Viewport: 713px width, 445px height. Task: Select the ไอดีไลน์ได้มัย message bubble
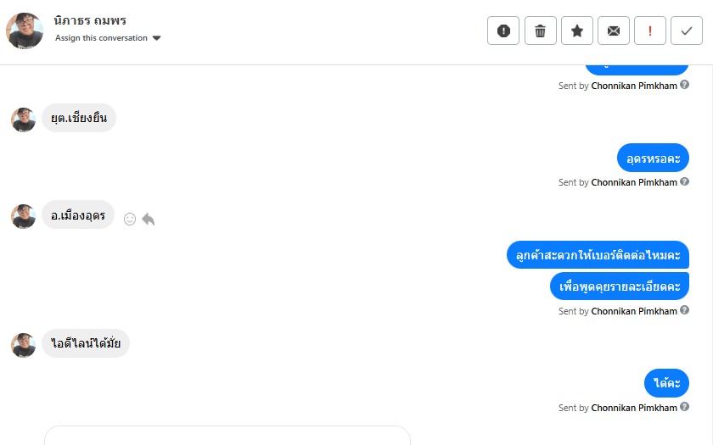[x=86, y=343]
